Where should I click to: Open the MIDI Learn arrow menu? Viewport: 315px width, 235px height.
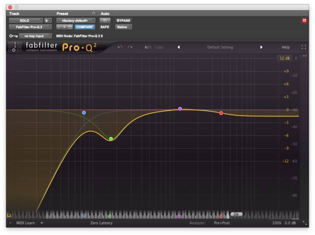coord(42,223)
